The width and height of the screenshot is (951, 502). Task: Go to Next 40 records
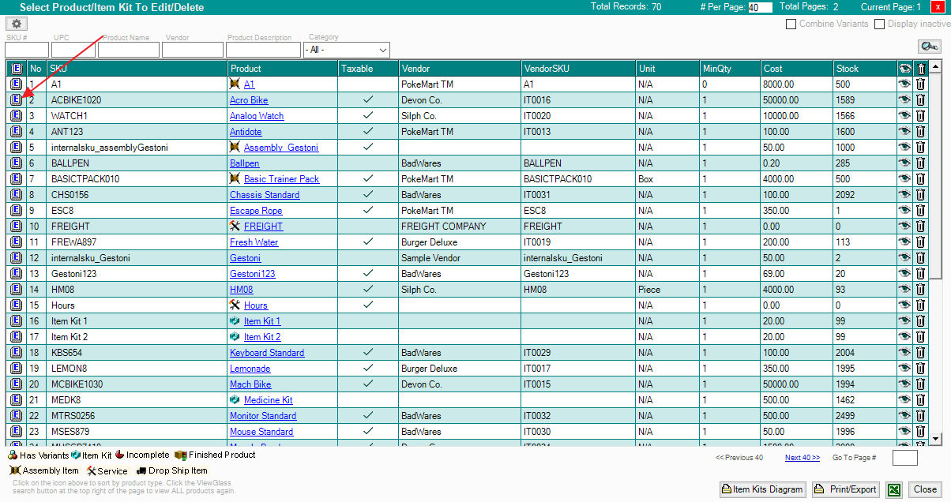pos(802,458)
